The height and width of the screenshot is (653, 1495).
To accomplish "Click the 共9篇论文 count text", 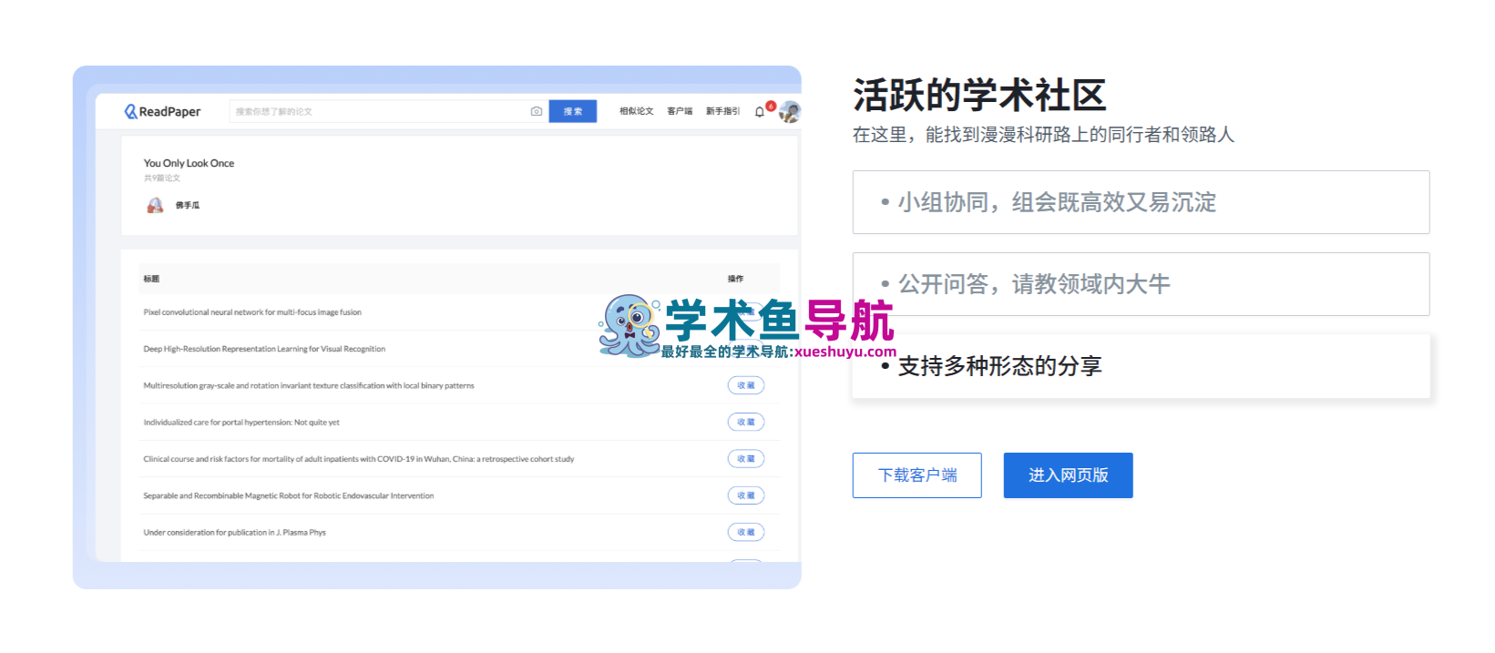I will 162,179.
